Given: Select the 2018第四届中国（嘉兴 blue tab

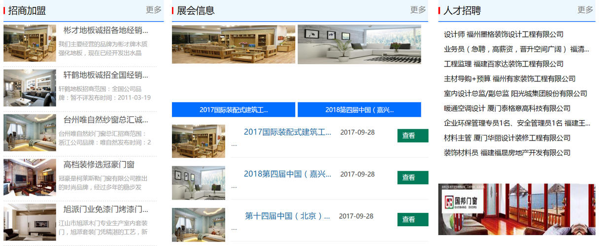Looking at the screenshot, I should 359,109.
